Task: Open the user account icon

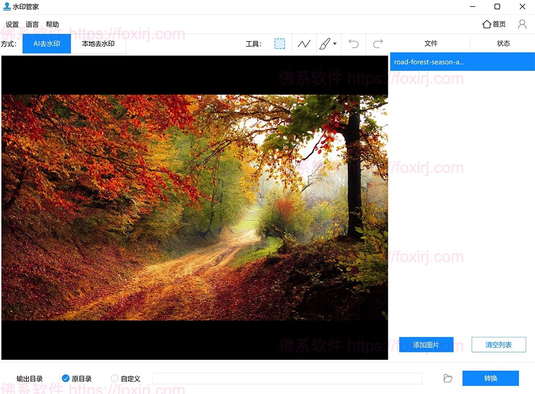Action: point(522,24)
